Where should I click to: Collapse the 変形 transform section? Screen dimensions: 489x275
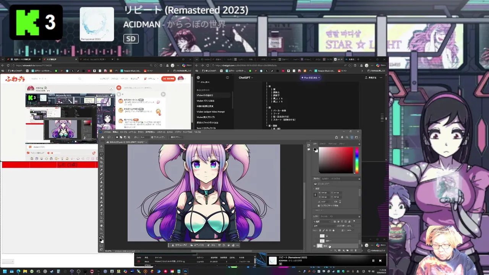(x=314, y=189)
